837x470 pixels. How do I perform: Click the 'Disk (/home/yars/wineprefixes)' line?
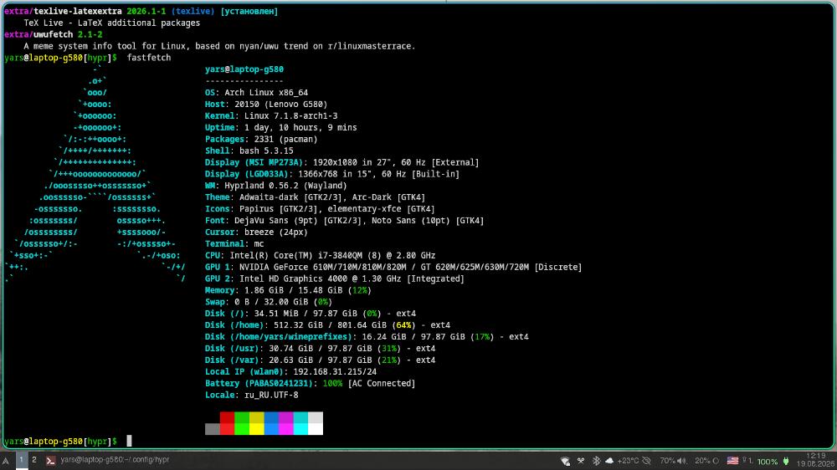367,337
